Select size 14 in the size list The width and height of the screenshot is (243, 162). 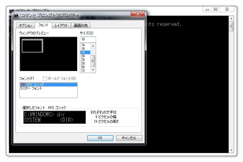(85, 45)
